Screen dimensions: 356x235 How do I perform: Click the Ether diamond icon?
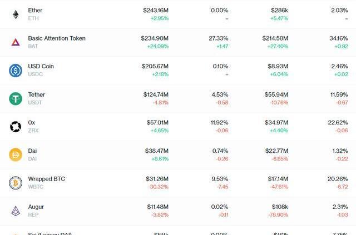tap(16, 14)
